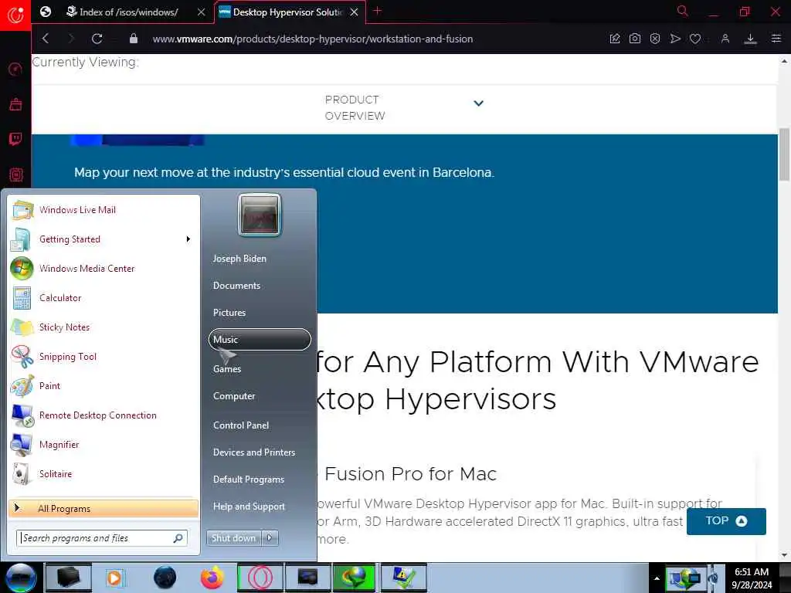This screenshot has width=791, height=593.
Task: Open Music library
Action: pyautogui.click(x=260, y=340)
